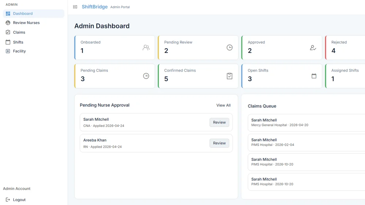Image resolution: width=365 pixels, height=205 pixels.
Task: Toggle the sidebar collapse icon
Action: coord(75,7)
